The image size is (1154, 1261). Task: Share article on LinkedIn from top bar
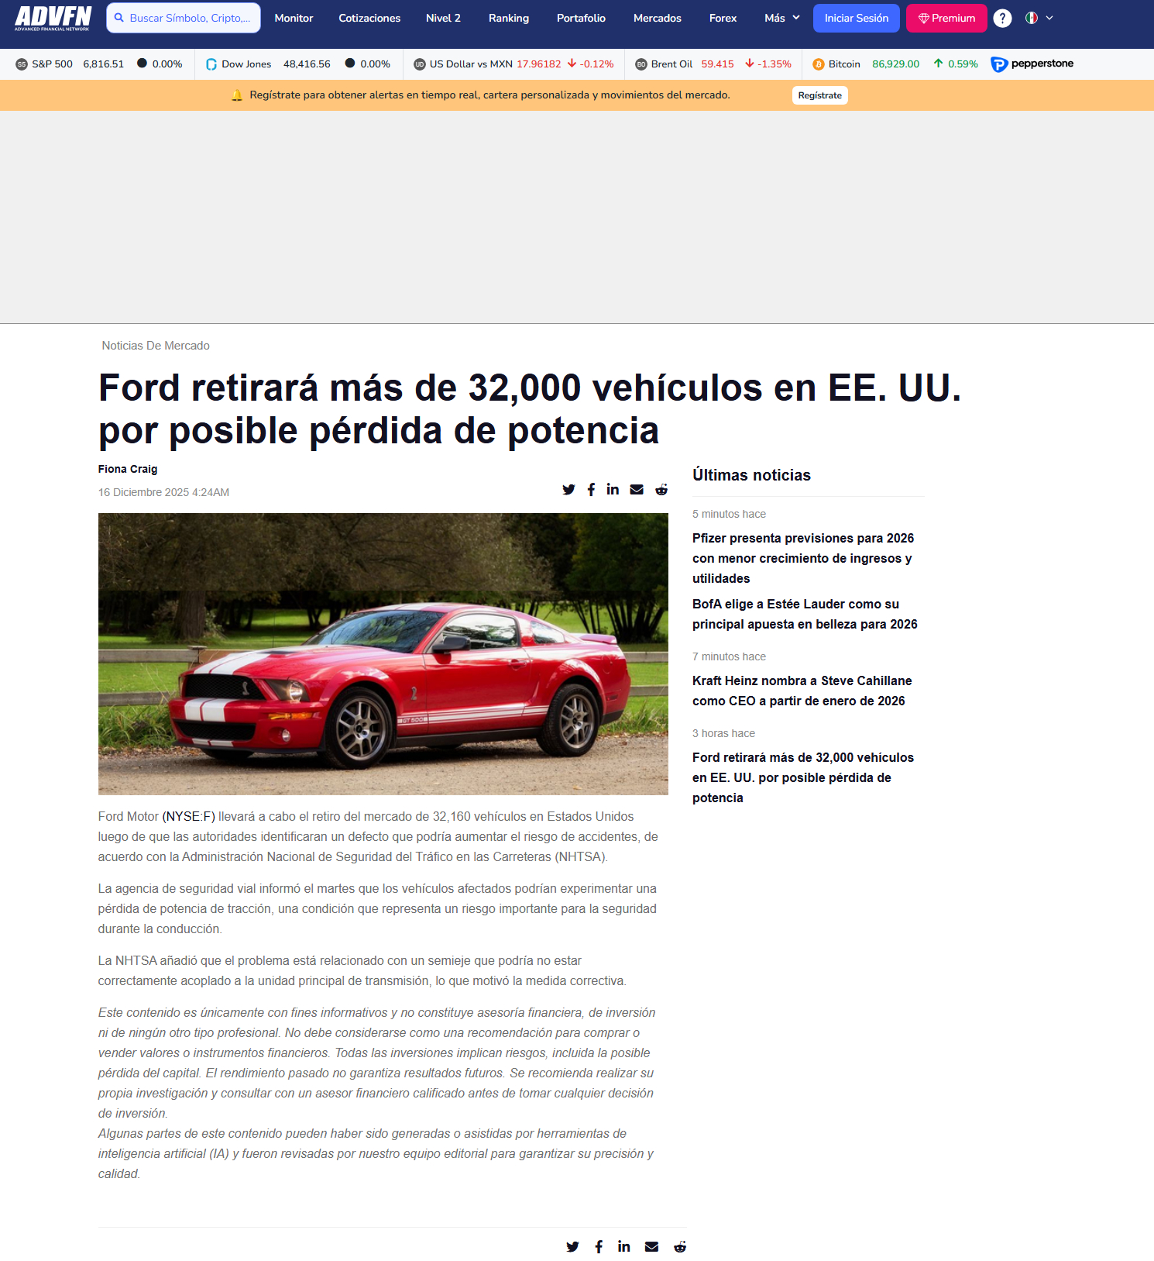(613, 489)
